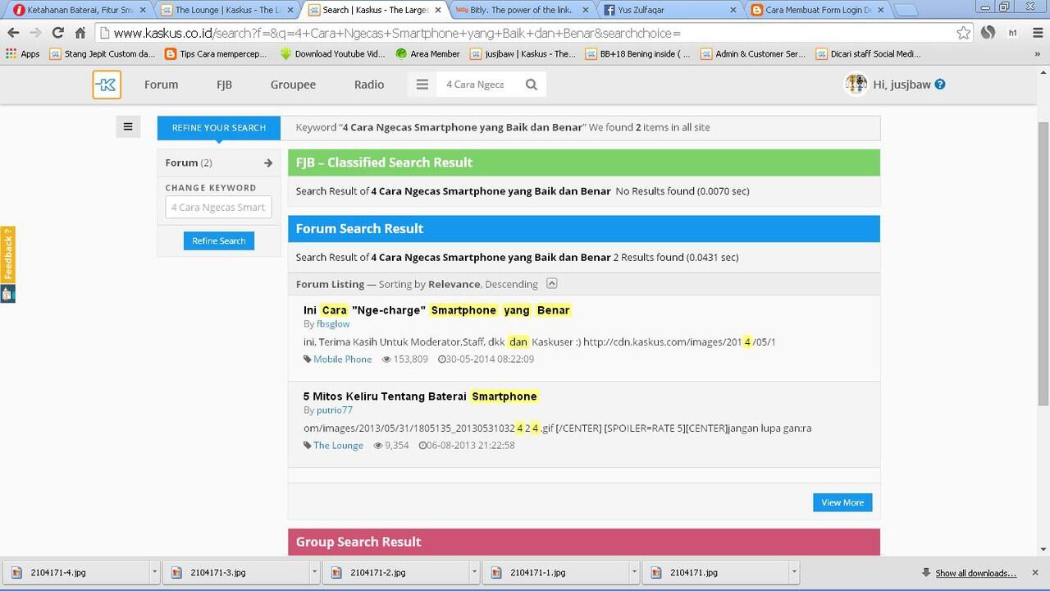
Task: Click the arrow next to Forum (2)
Action: pyautogui.click(x=267, y=163)
